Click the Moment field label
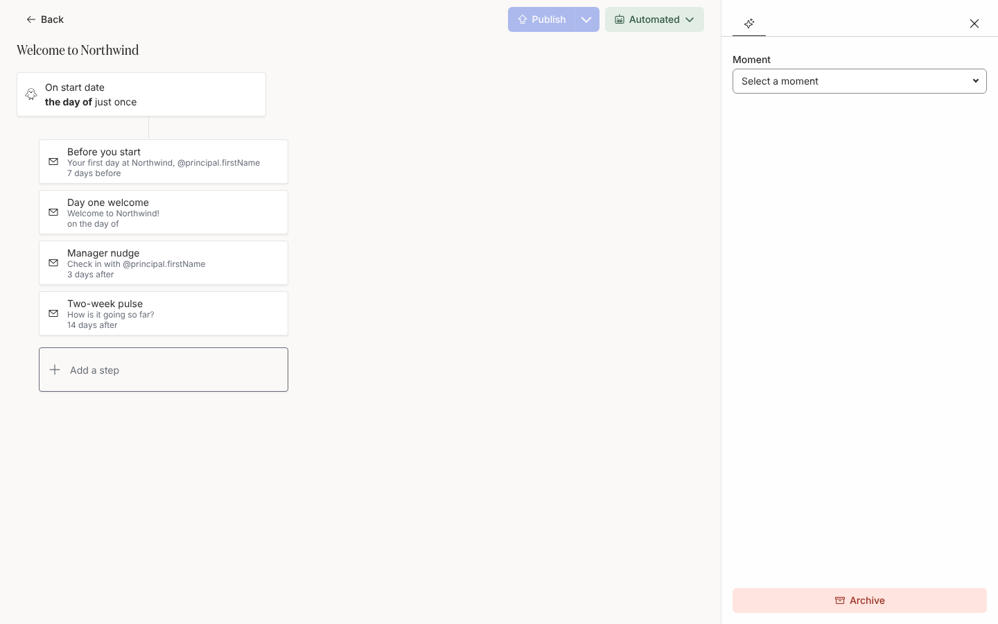The height and width of the screenshot is (624, 998). point(751,60)
